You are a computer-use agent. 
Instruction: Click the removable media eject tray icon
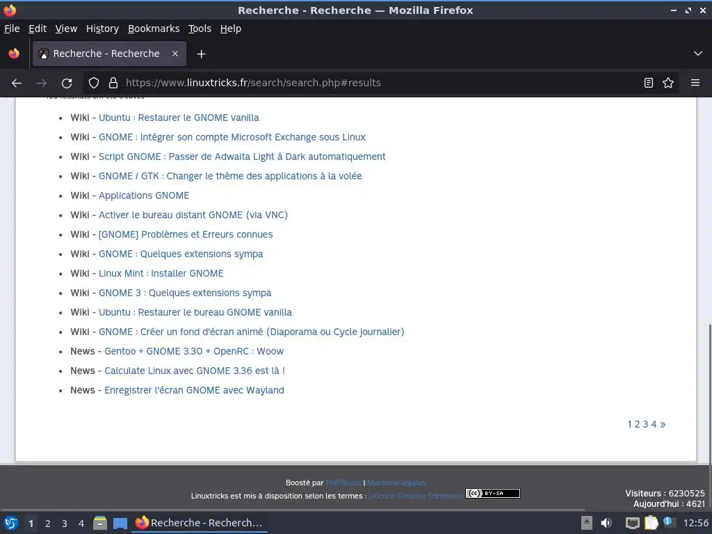click(587, 523)
